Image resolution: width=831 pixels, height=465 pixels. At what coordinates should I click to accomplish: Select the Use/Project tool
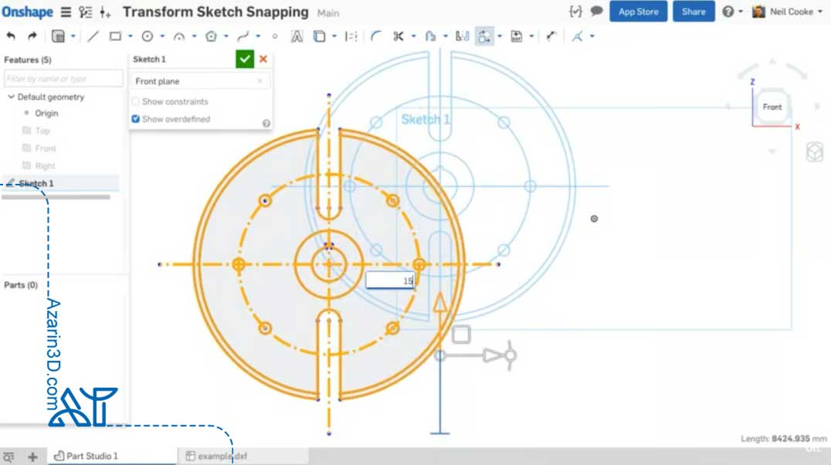point(319,36)
